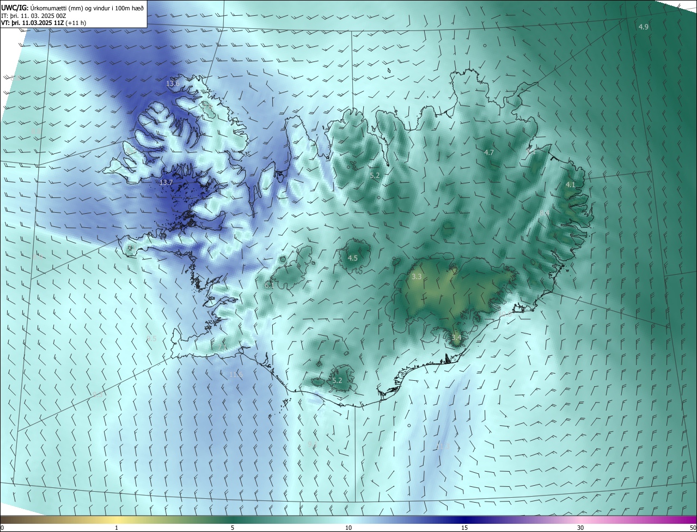Click the 4.1 value near the east coast
The width and height of the screenshot is (697, 532).
tap(570, 185)
